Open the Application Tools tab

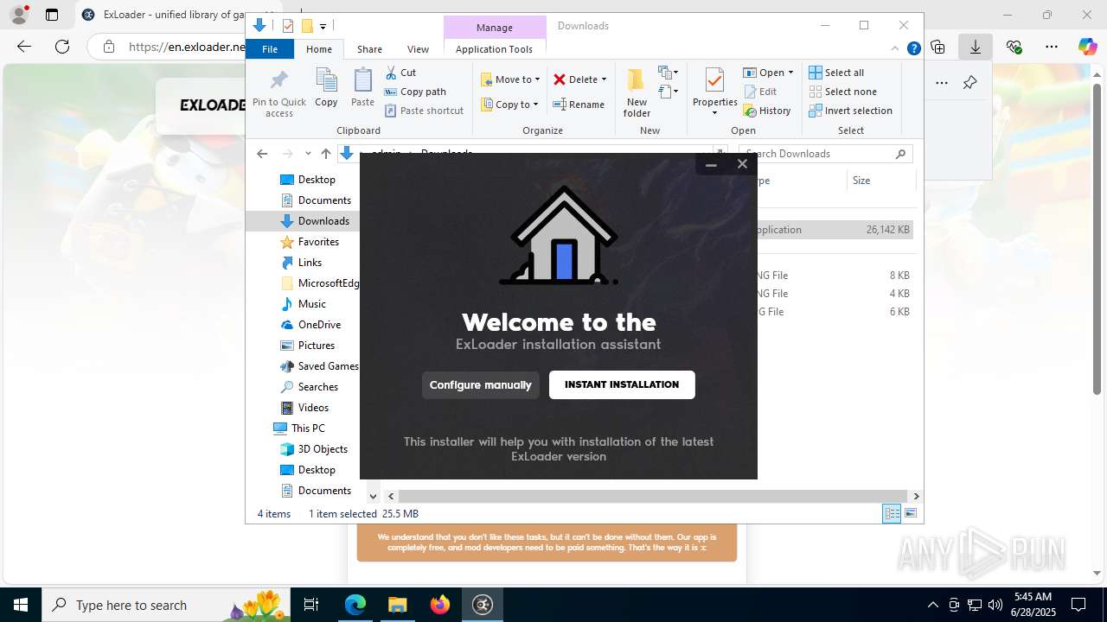coord(494,49)
